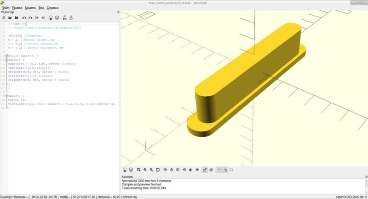Click the View All icon
Screen dimensions: 368x199
138,170
